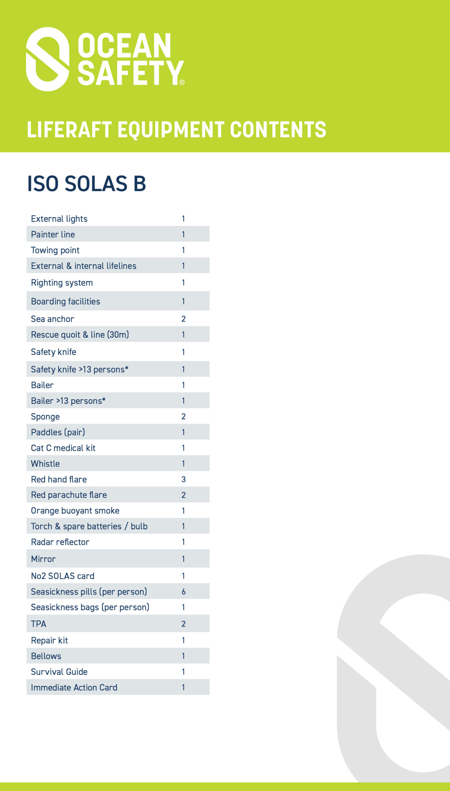Screen dimensions: 450x791
Task: Select the External lights row
Action: (118, 218)
